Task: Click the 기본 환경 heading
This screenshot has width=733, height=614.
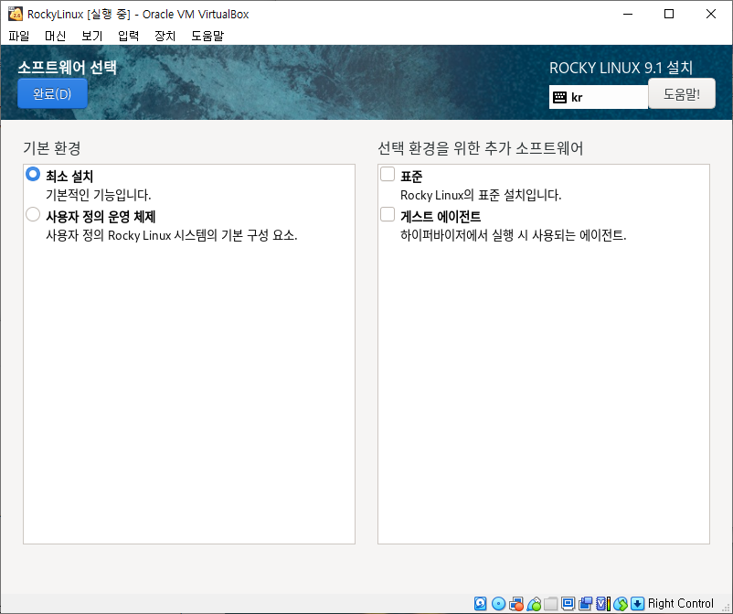Action: 52,148
